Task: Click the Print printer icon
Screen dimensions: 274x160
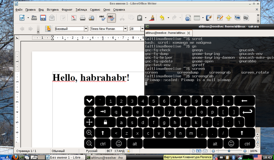Action: 83,18
